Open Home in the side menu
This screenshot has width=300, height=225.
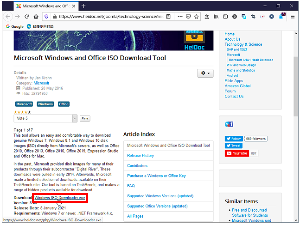[x=230, y=34]
